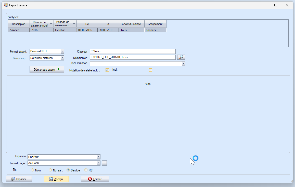Select the Nom sort radio button

click(x=32, y=170)
